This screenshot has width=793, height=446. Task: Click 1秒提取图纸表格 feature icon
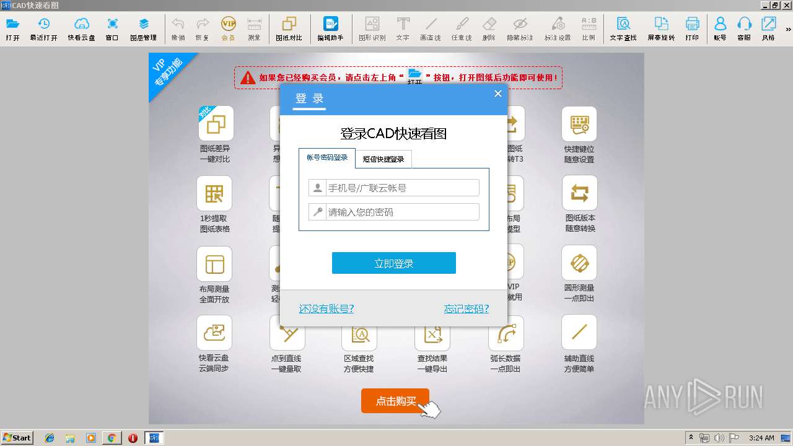click(214, 193)
